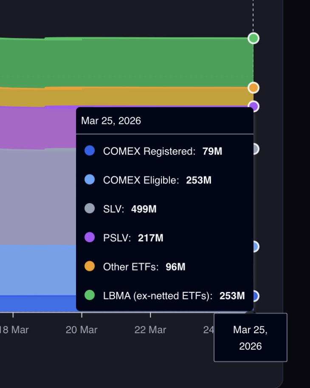The image size is (310, 388).
Task: Select the 20 Mar x-axis label
Action: 82,330
